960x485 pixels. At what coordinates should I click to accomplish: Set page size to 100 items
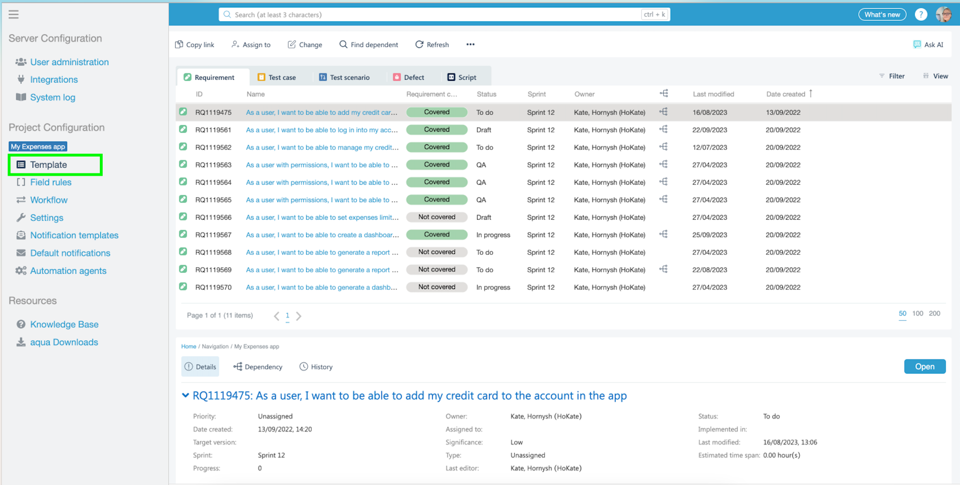917,313
